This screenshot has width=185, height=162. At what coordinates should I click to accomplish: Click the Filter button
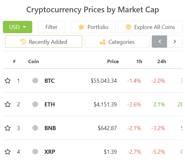[52, 27]
